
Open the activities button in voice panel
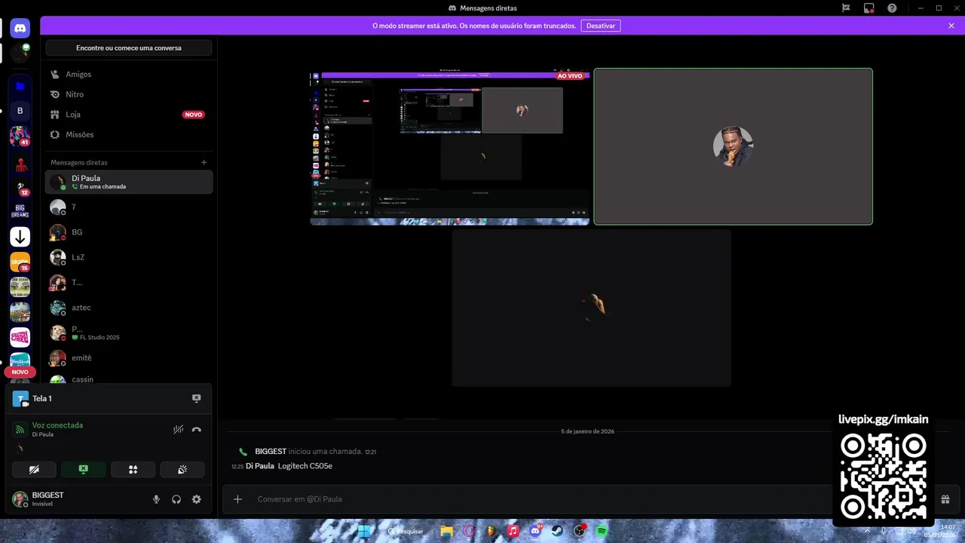click(x=133, y=469)
